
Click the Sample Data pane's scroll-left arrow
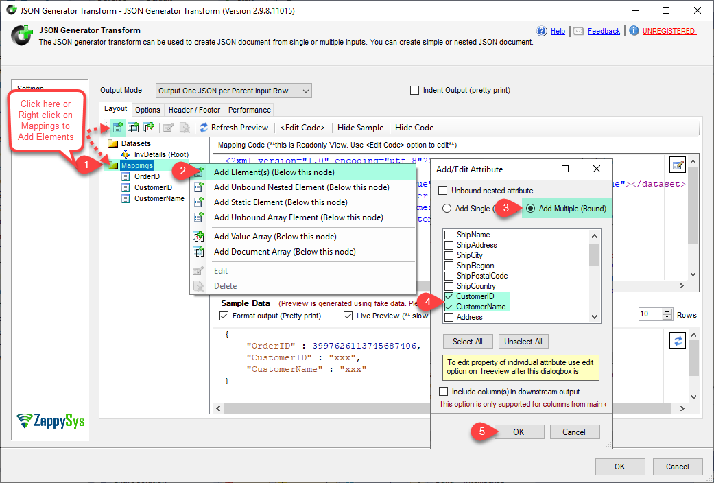pos(218,409)
